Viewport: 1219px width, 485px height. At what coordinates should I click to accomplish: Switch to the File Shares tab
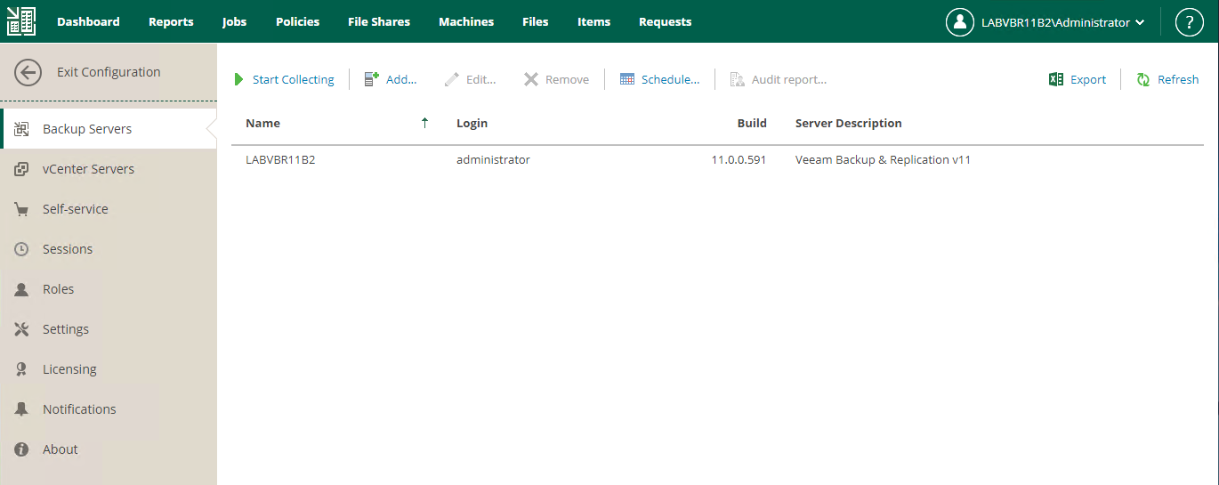click(x=379, y=21)
